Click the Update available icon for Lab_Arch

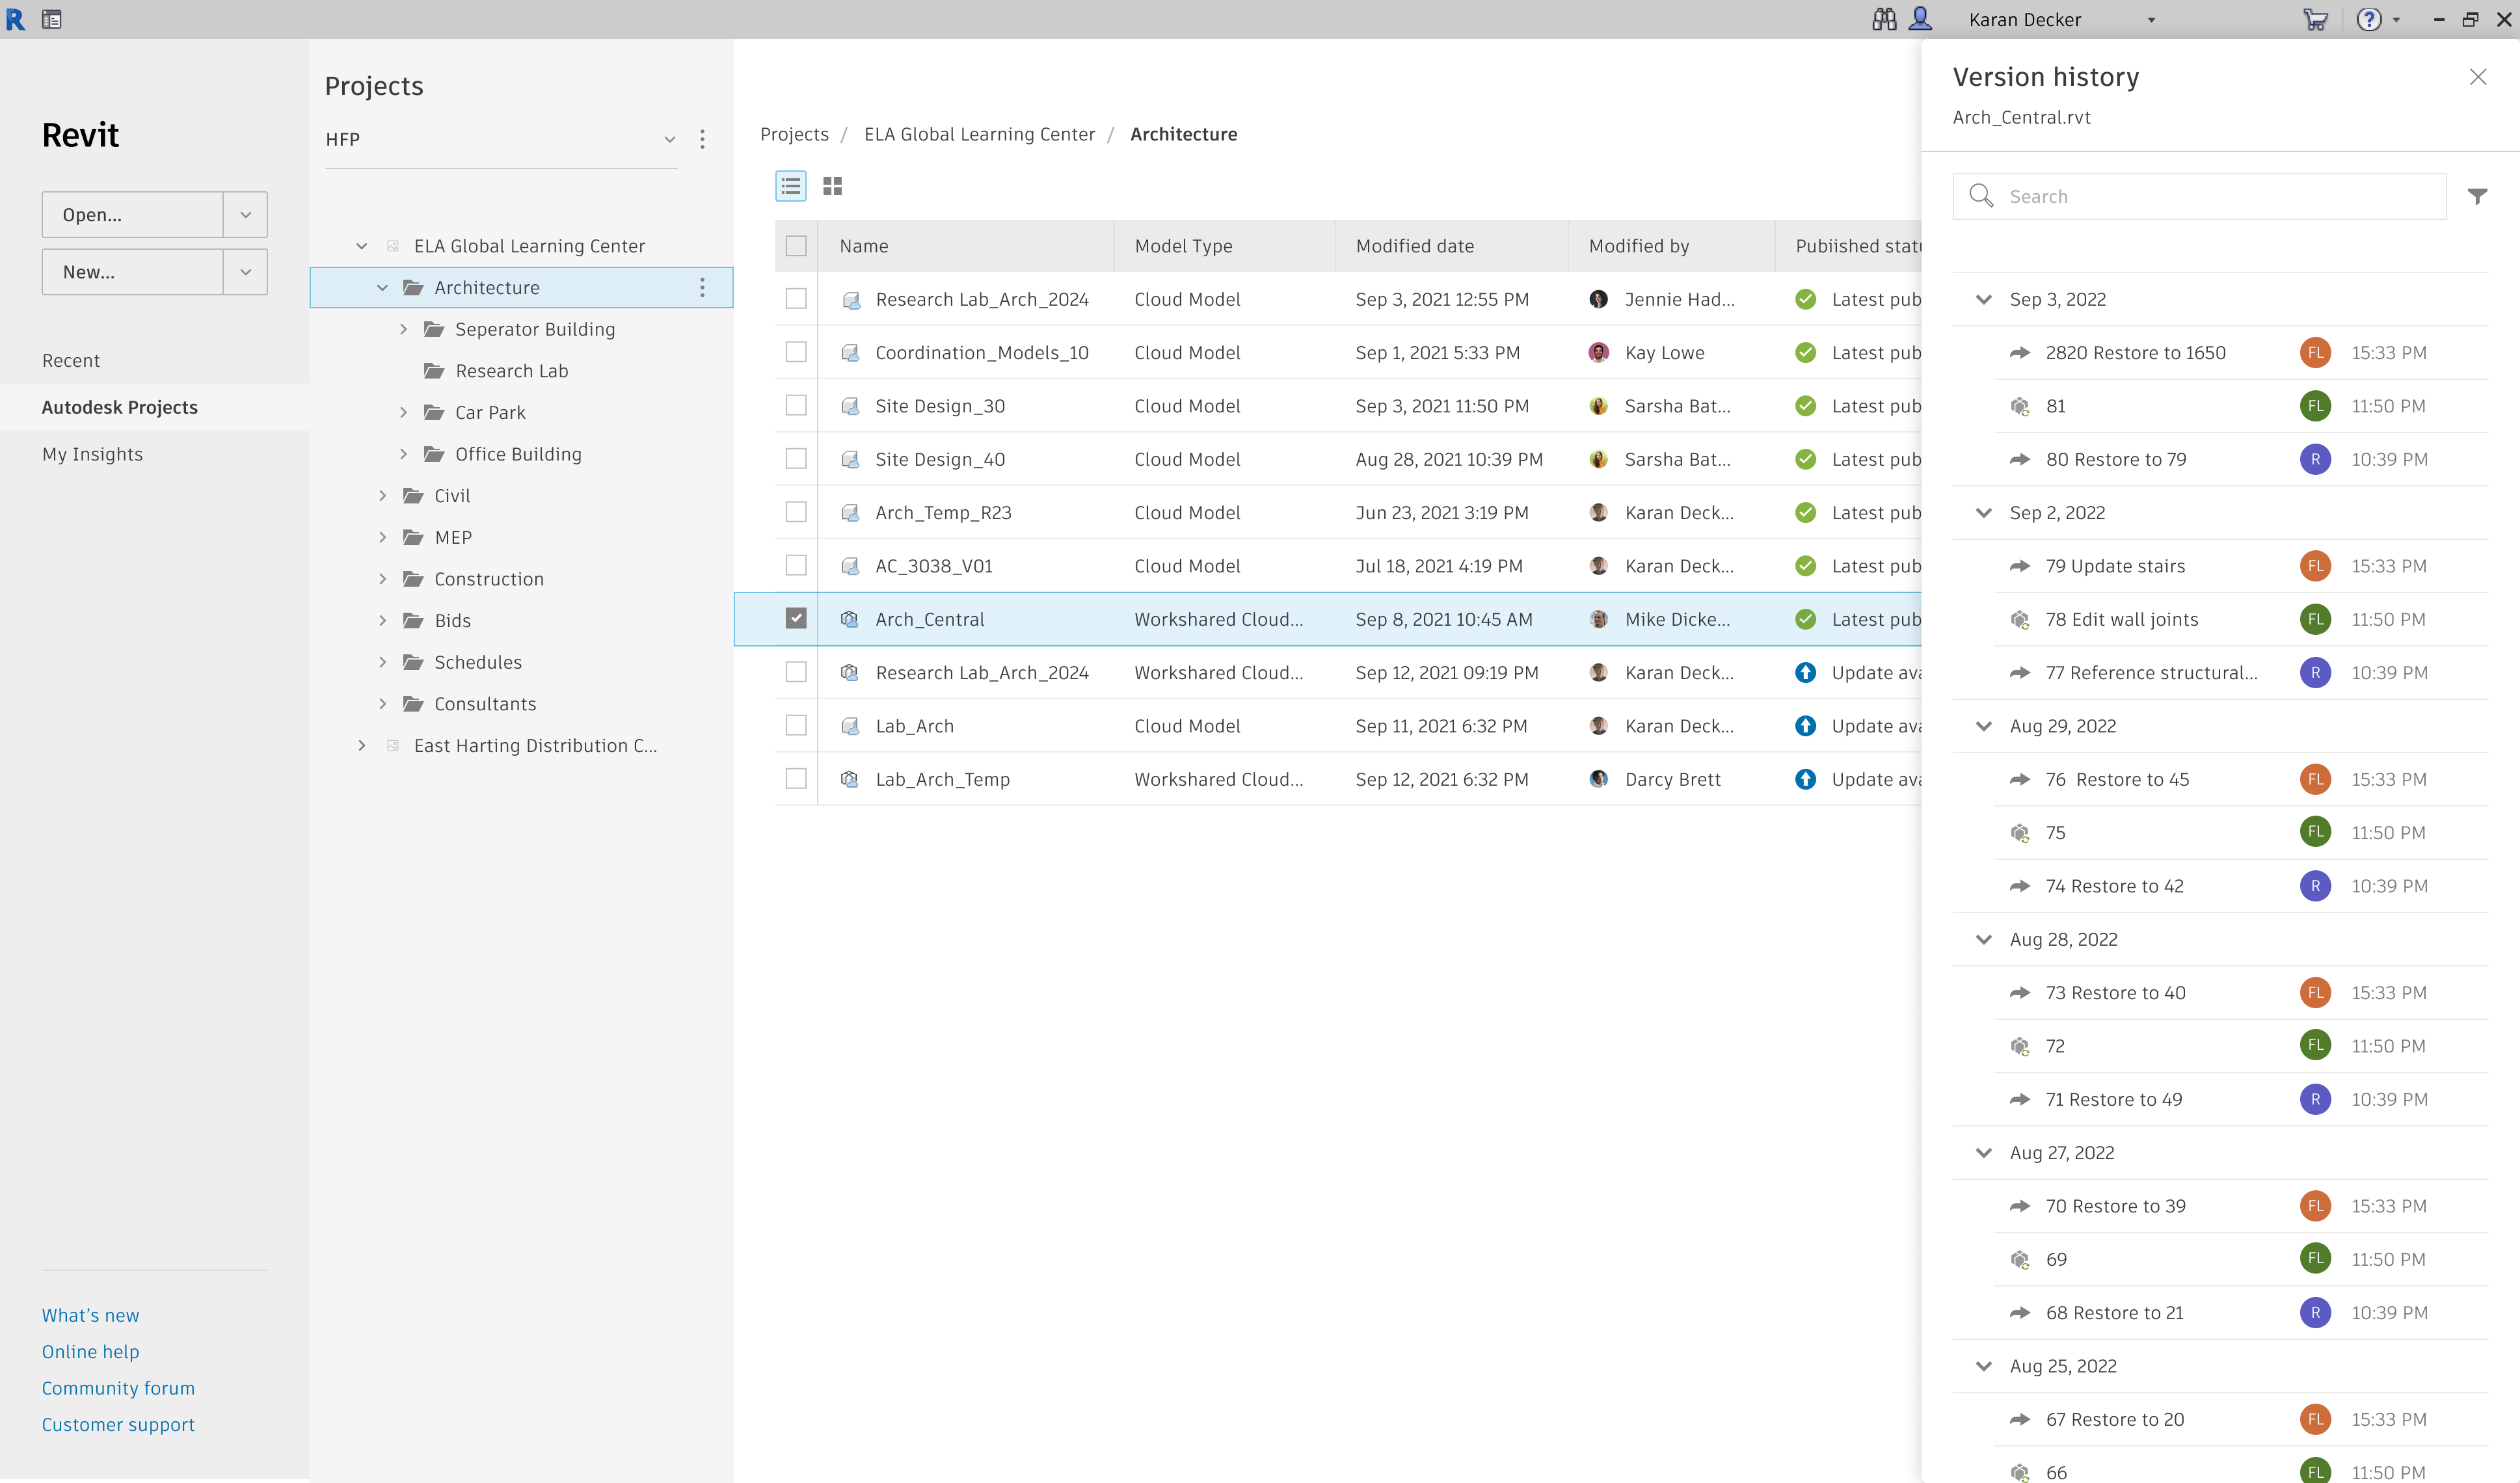click(x=1805, y=726)
